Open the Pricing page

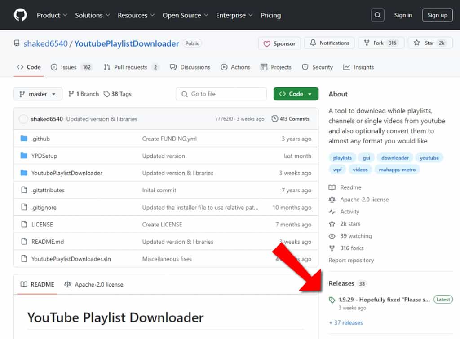(x=270, y=15)
